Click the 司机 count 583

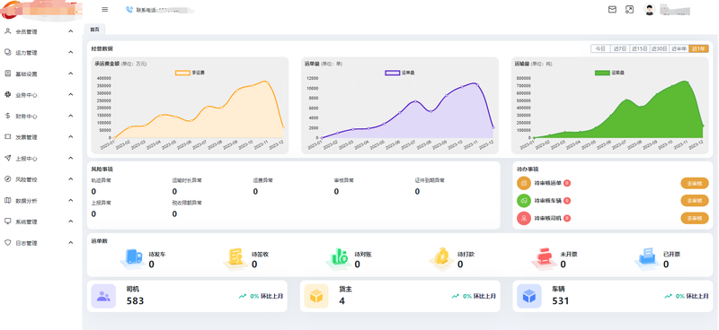click(x=136, y=300)
